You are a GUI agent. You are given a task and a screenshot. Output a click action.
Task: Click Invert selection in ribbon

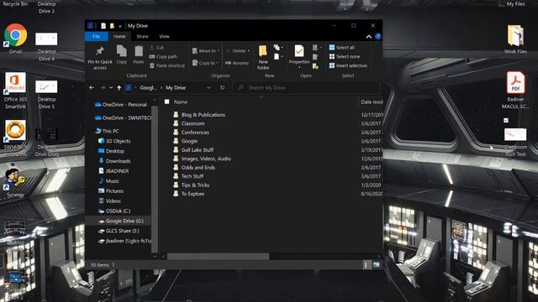coord(348,65)
